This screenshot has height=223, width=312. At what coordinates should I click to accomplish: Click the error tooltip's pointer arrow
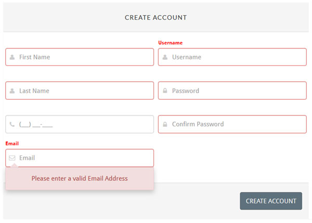(14, 166)
